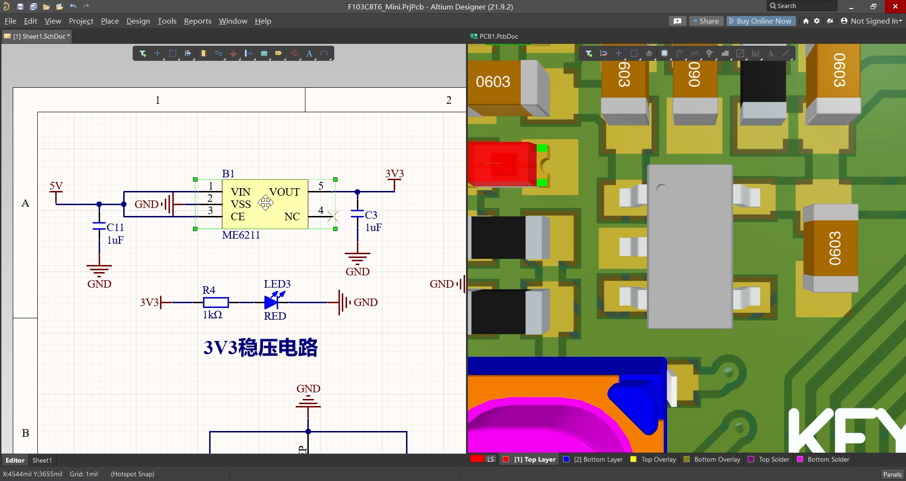Open the Tools menu
906x481 pixels.
(x=167, y=21)
